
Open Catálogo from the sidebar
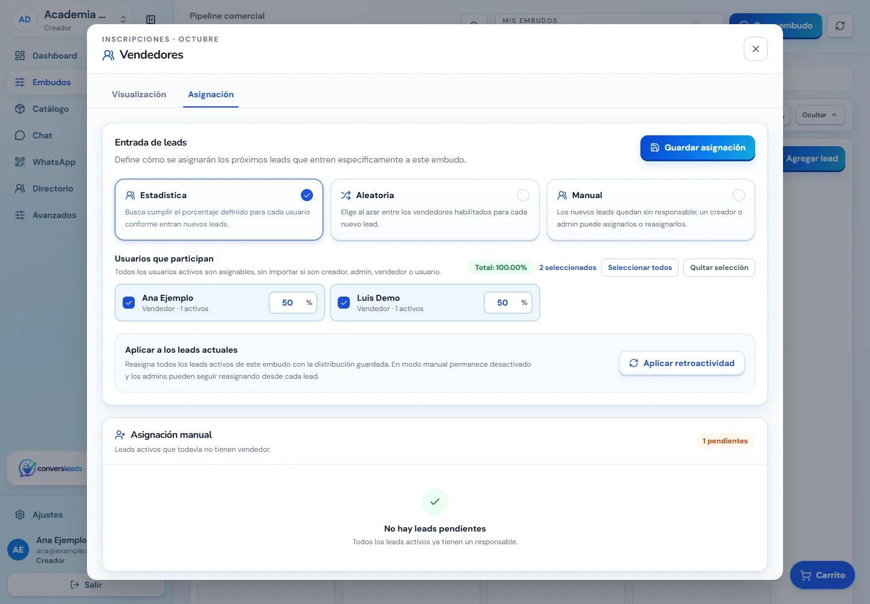pyautogui.click(x=46, y=109)
